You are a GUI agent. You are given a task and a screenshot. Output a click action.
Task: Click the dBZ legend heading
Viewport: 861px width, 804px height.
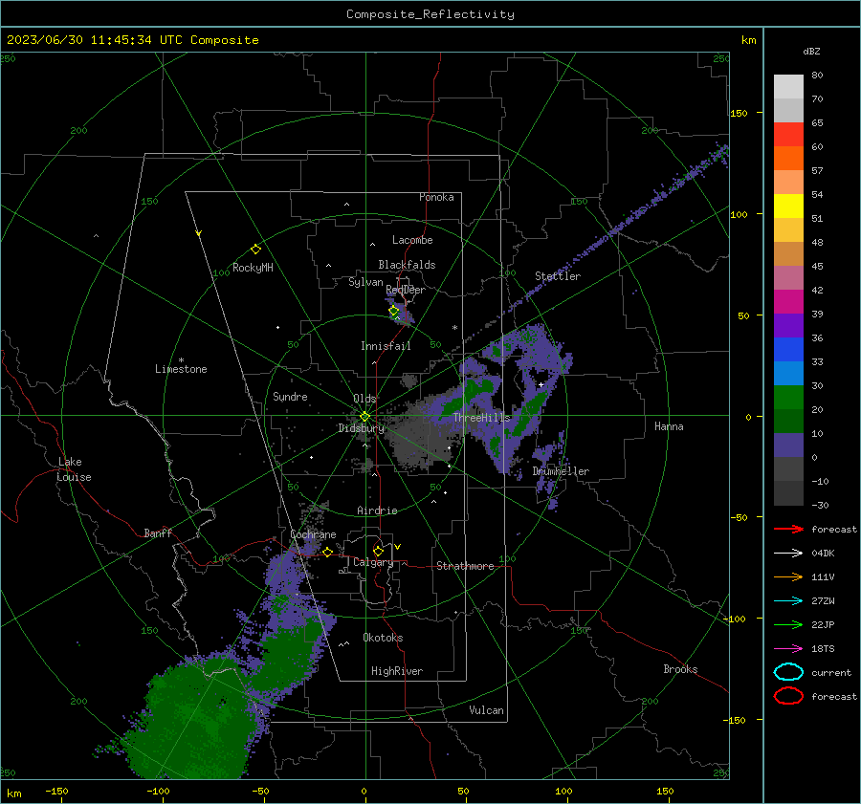811,52
